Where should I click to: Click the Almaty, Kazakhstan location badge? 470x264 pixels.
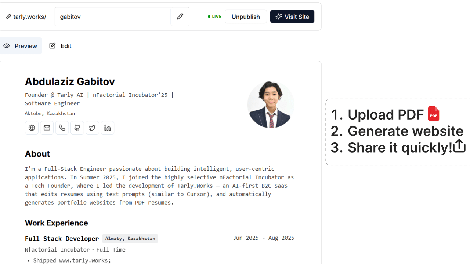coord(130,239)
